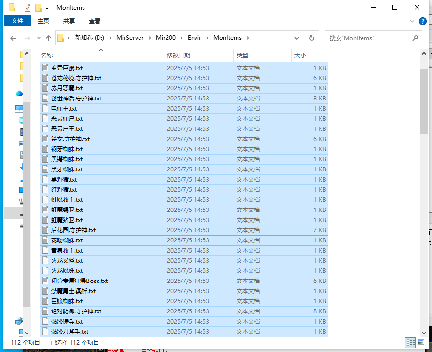The width and height of the screenshot is (432, 352).
Task: Click the file icon of 赤月恶魔.txt
Action: point(45,88)
